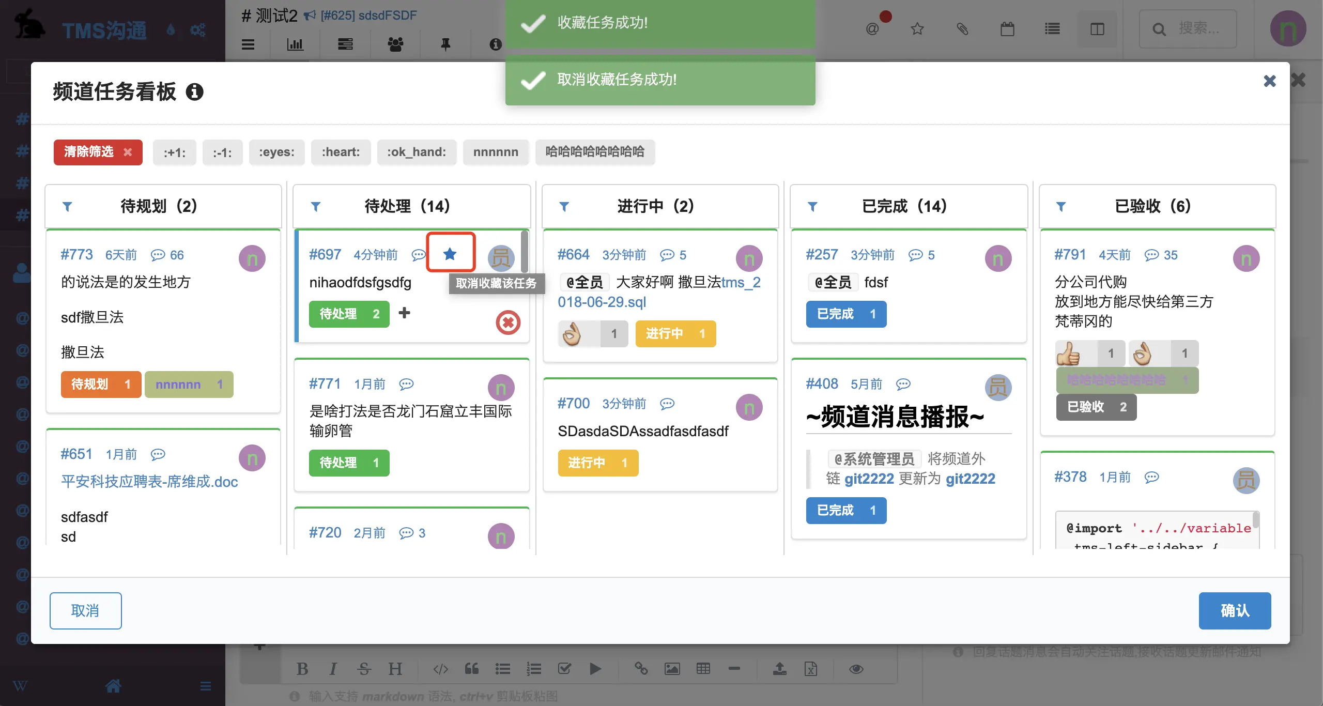Open task link #773
The image size is (1323, 706).
[76, 254]
